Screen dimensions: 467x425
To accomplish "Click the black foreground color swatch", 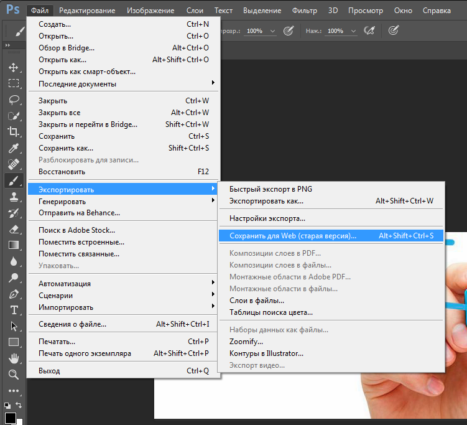I will 11,418.
